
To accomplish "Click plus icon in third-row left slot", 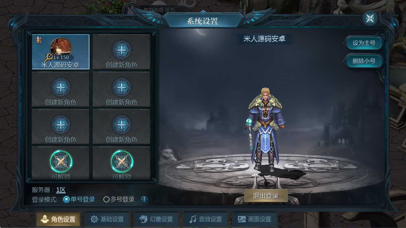I will 61,125.
